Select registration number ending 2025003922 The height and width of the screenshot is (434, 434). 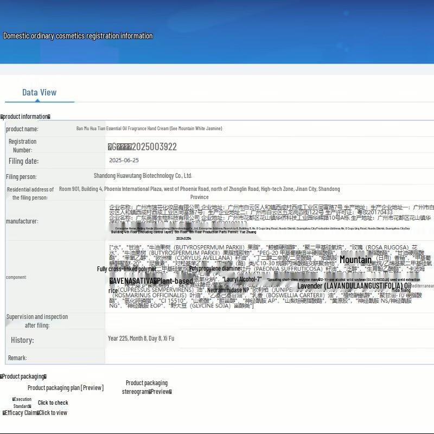tap(142, 146)
